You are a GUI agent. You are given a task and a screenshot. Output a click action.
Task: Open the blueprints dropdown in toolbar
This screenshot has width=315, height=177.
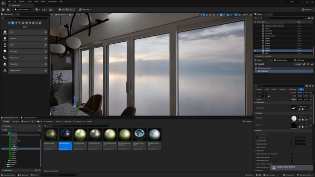coord(44,9)
